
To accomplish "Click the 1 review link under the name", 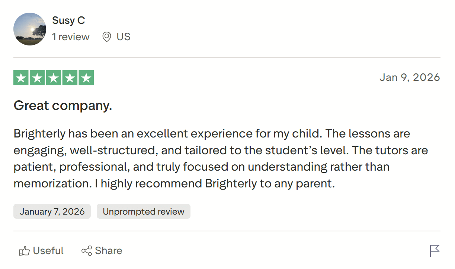I will tap(71, 37).
